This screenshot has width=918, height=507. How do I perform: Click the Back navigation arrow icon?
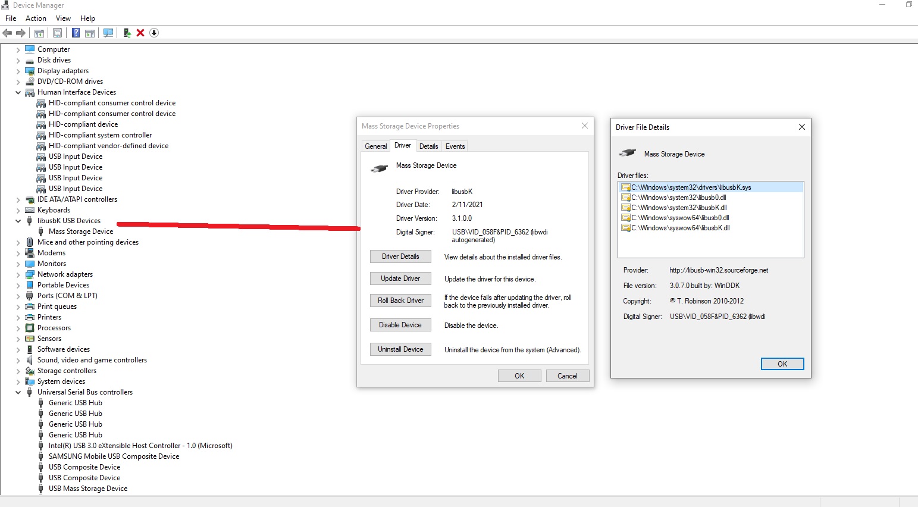(x=7, y=33)
